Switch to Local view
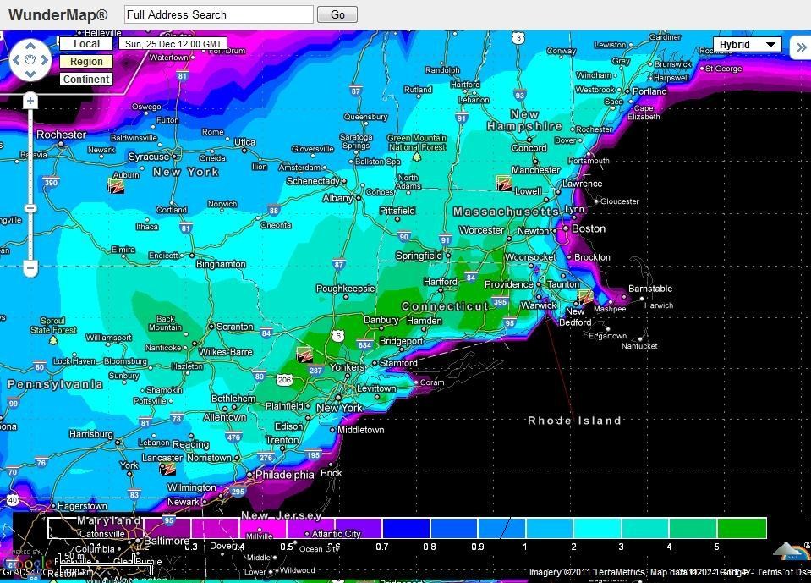Image resolution: width=811 pixels, height=583 pixels. pos(86,44)
